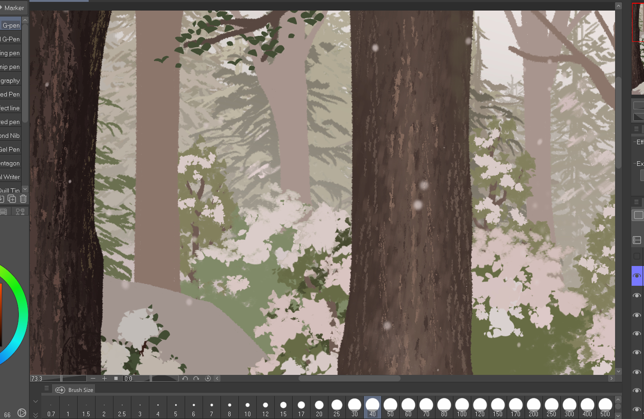The image size is (644, 419).
Task: Rotate the canvas left
Action: click(x=185, y=379)
